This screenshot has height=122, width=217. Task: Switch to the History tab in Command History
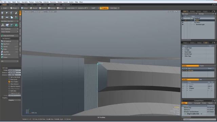tap(190, 103)
